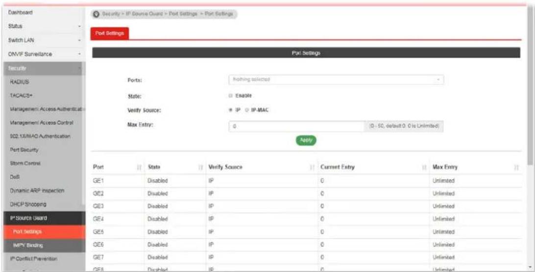Collapse IP Source Guard submenu
Viewport: 535px width, 272px height.
click(x=45, y=218)
